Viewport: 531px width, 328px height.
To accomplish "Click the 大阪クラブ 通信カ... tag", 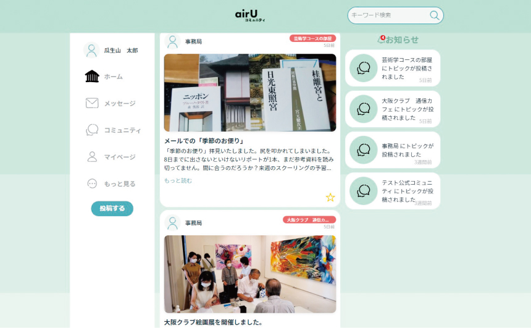I will pos(309,219).
